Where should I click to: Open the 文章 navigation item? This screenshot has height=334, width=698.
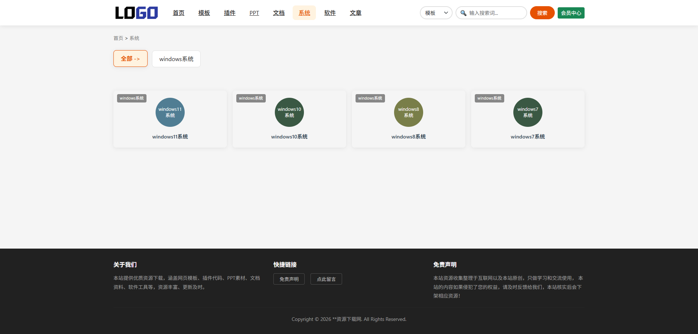[x=356, y=13]
